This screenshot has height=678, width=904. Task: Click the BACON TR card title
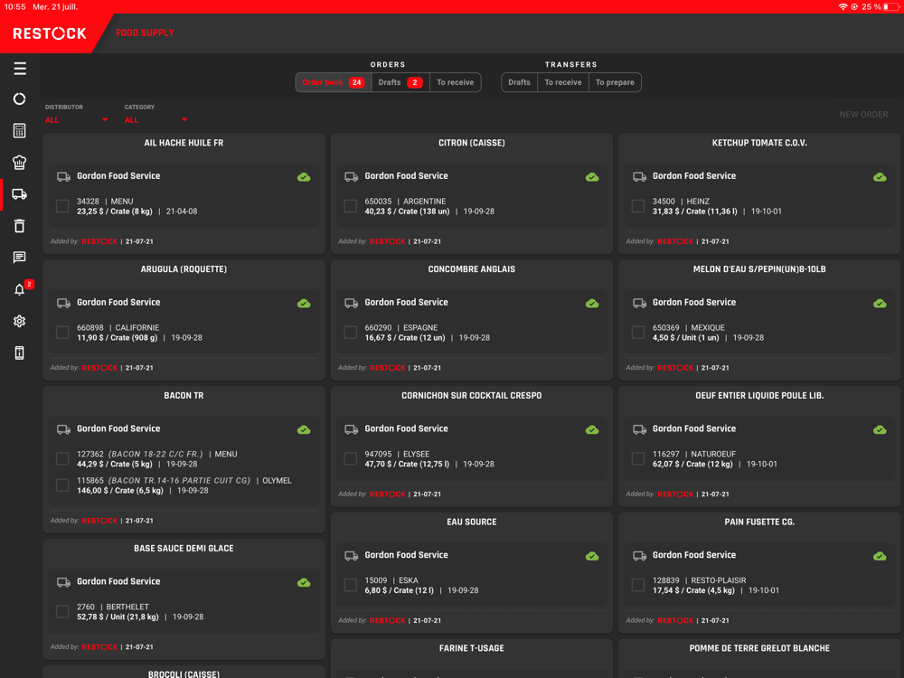pyautogui.click(x=184, y=396)
